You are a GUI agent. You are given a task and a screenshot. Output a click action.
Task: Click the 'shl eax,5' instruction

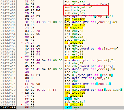coord(73,34)
